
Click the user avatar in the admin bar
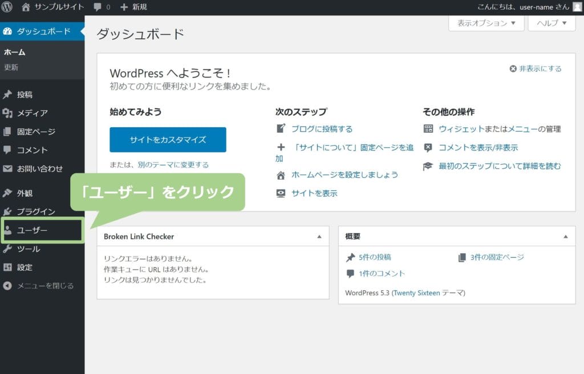(x=577, y=7)
